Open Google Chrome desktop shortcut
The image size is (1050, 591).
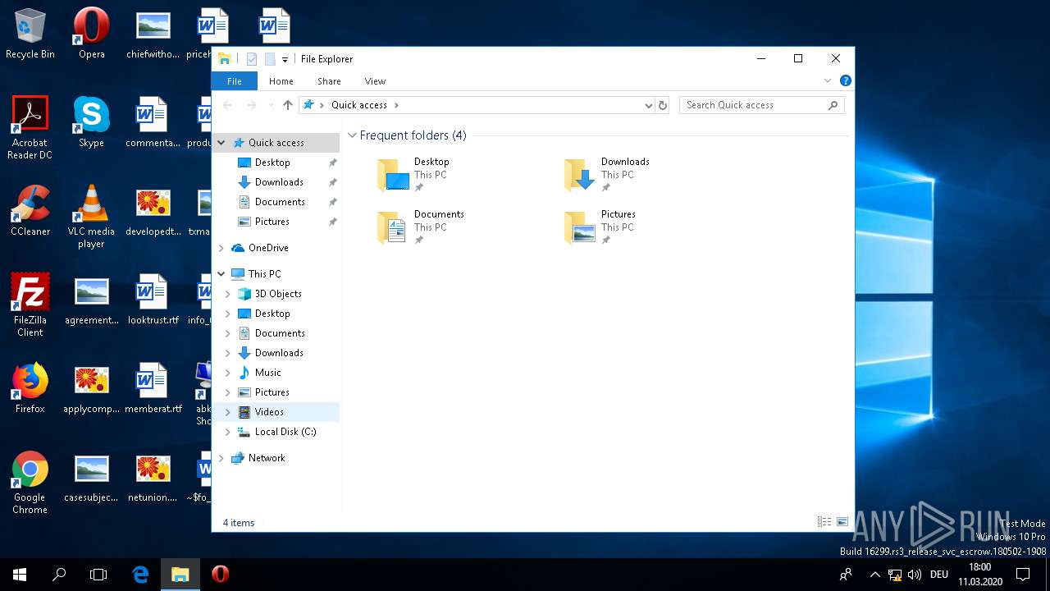pos(30,483)
